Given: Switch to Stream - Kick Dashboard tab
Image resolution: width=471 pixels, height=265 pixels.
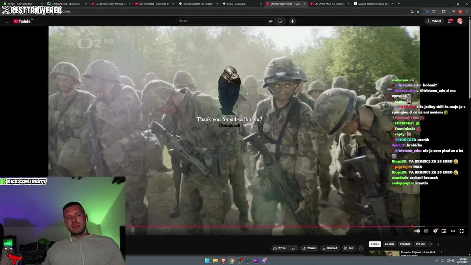Looking at the screenshot, I should click(22, 4).
